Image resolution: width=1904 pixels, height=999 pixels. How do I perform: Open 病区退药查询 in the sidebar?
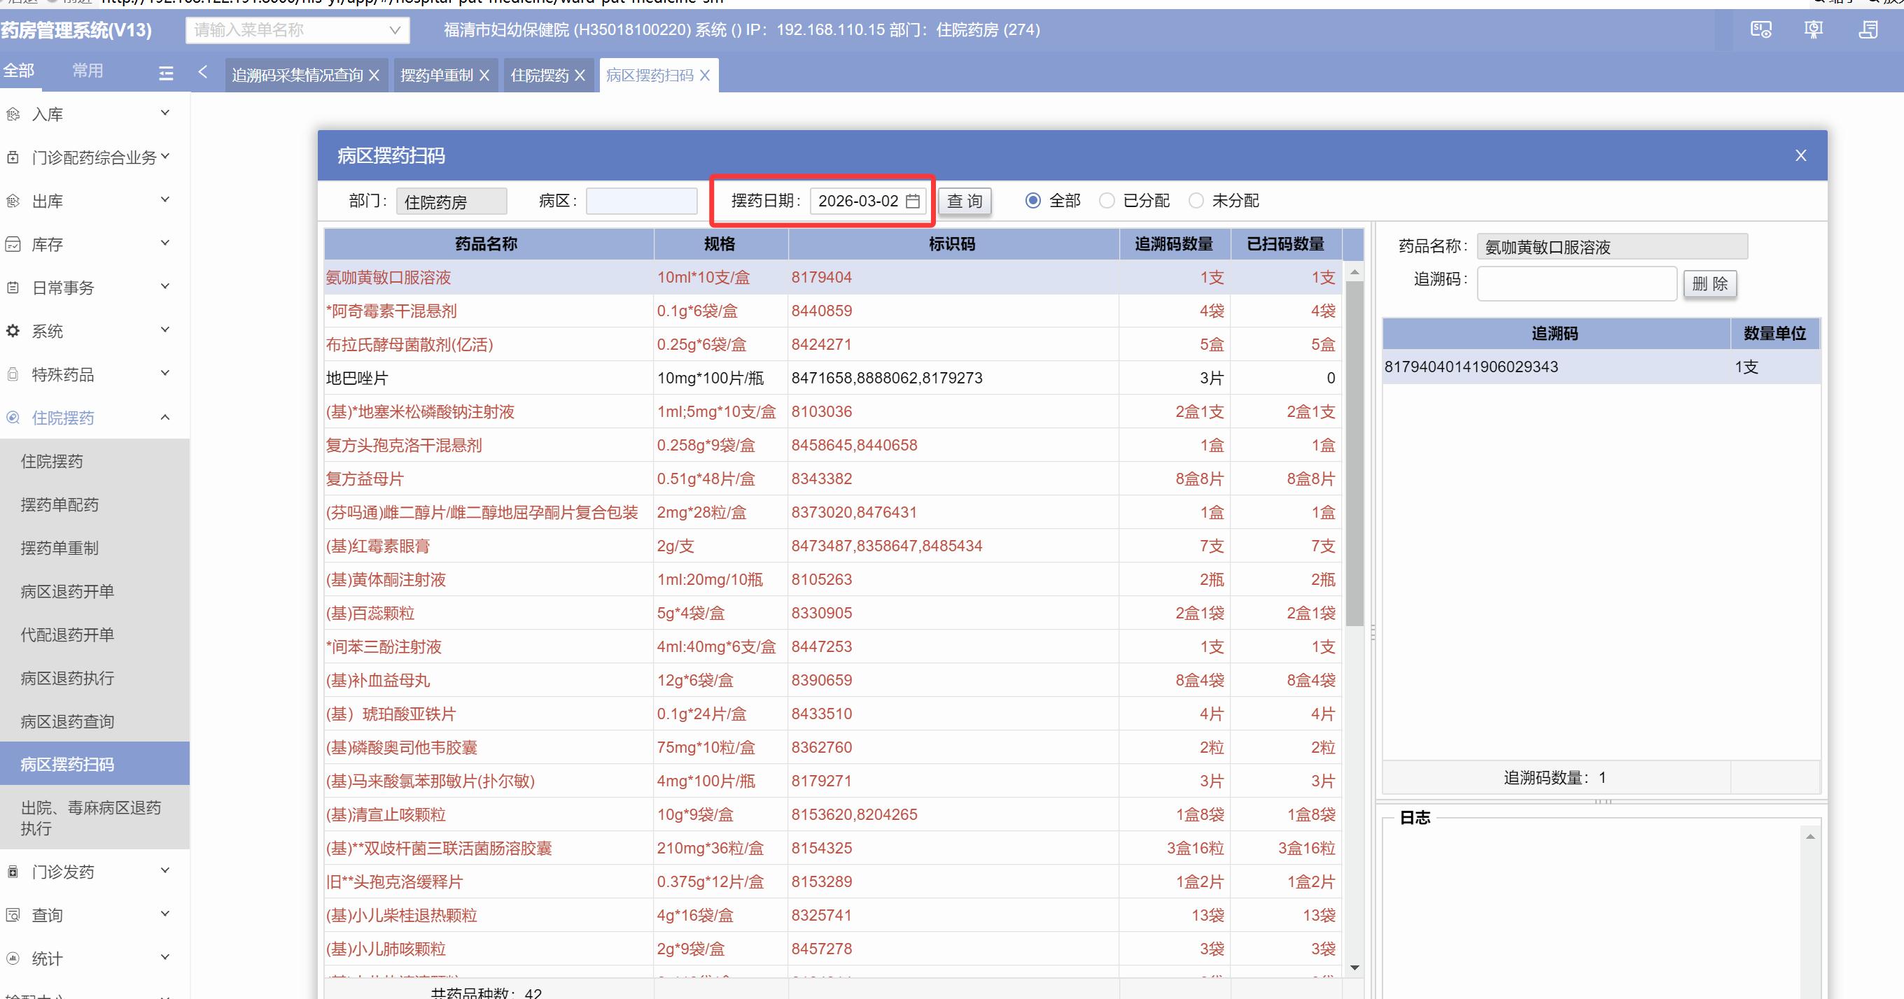(67, 721)
